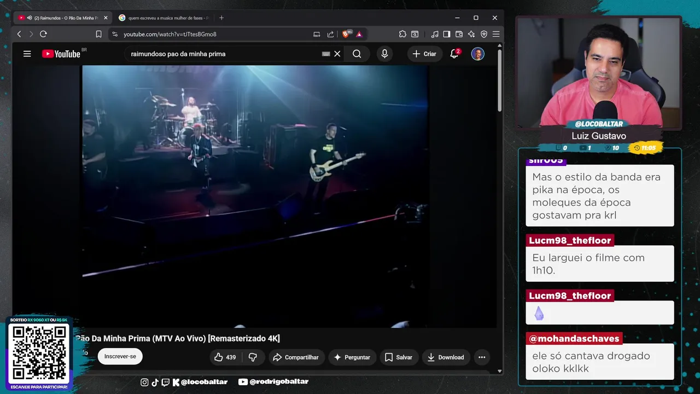700x394 pixels.
Task: Clear the YouTube search box text
Action: (x=337, y=54)
